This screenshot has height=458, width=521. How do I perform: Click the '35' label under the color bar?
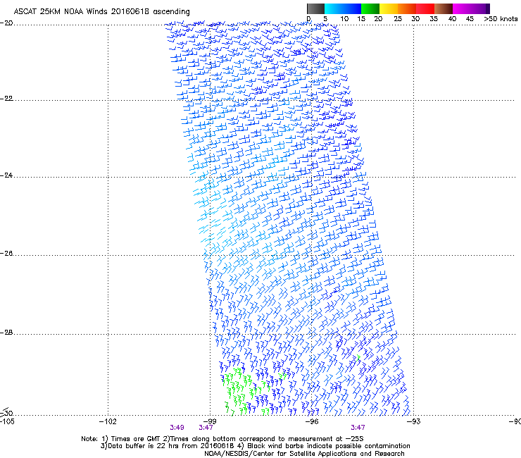point(434,19)
